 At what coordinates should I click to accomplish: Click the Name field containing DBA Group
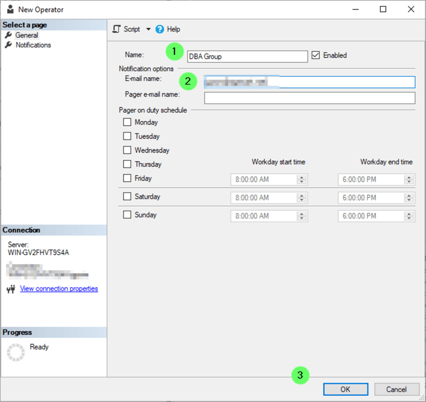247,56
